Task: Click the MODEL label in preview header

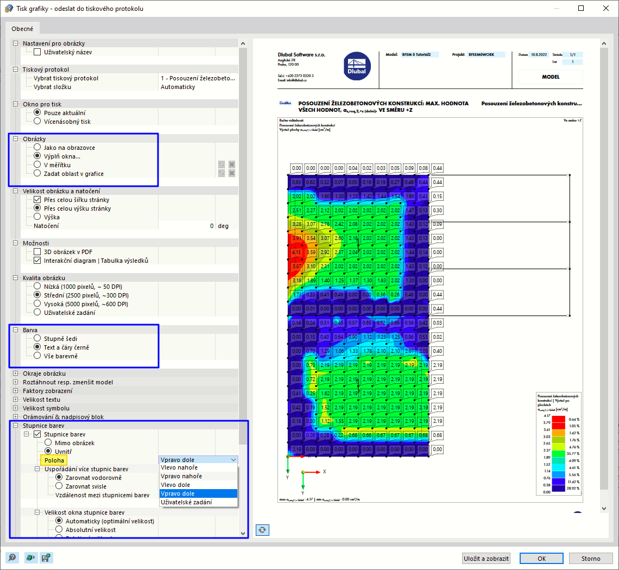Action: click(x=551, y=77)
